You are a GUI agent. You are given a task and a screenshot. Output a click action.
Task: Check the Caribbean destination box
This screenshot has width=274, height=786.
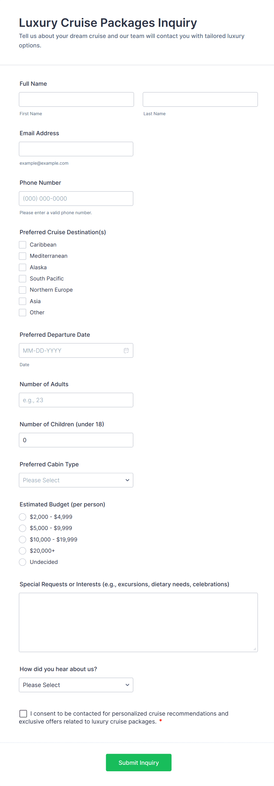(23, 245)
